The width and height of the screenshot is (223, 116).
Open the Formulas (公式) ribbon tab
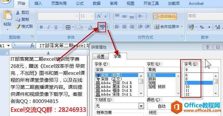click(x=80, y=4)
